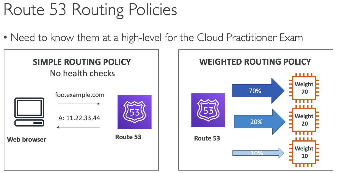Click the SIMPLE ROUTING POLICY heading
The width and height of the screenshot is (337, 173).
point(82,62)
